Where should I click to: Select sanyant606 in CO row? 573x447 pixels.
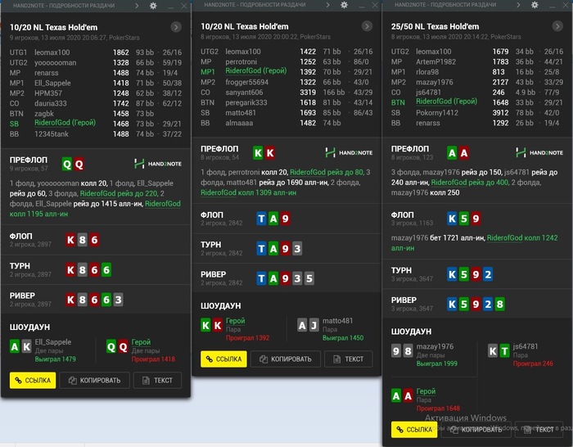click(244, 93)
